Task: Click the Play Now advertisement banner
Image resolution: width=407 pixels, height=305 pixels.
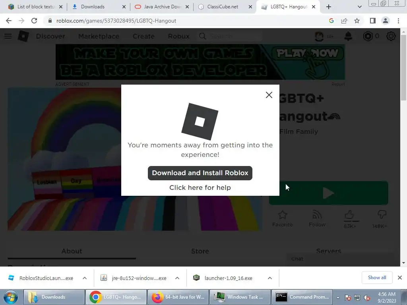Action: pos(200,62)
